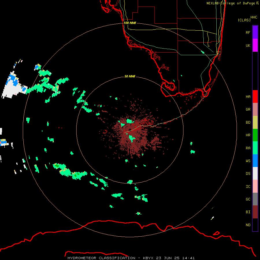Image resolution: width=260 pixels, height=260 pixels.
Task: Click the black ND legend swatch
Action: (255, 225)
